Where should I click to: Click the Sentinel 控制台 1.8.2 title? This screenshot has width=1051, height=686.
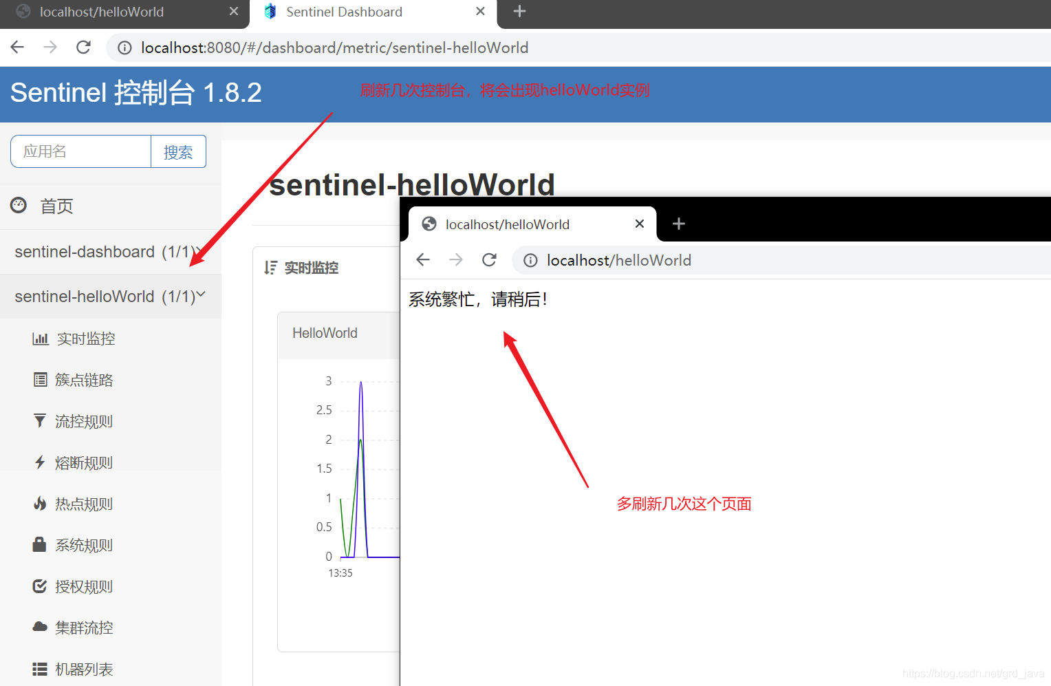pos(136,92)
